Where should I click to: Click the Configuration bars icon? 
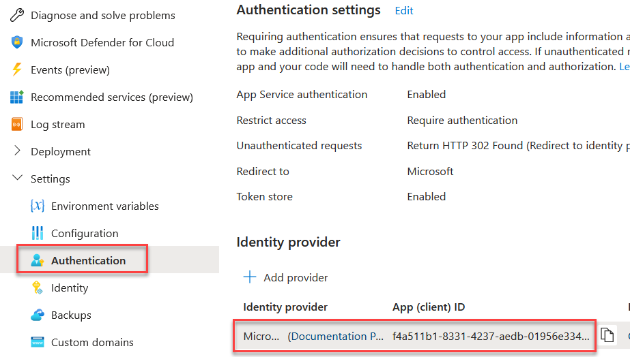[38, 233]
